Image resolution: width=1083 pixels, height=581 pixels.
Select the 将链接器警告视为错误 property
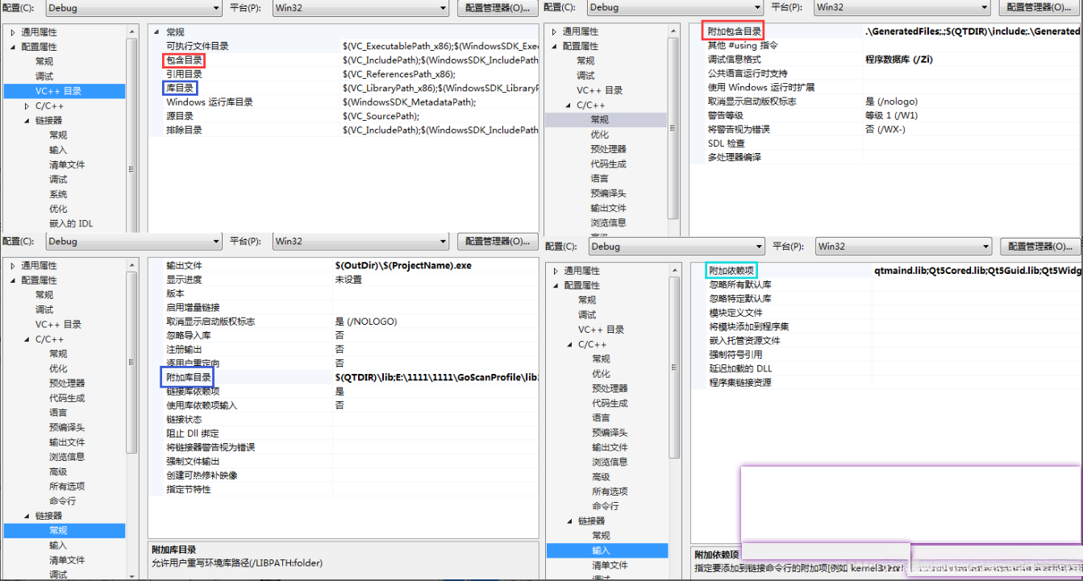pyautogui.click(x=210, y=447)
